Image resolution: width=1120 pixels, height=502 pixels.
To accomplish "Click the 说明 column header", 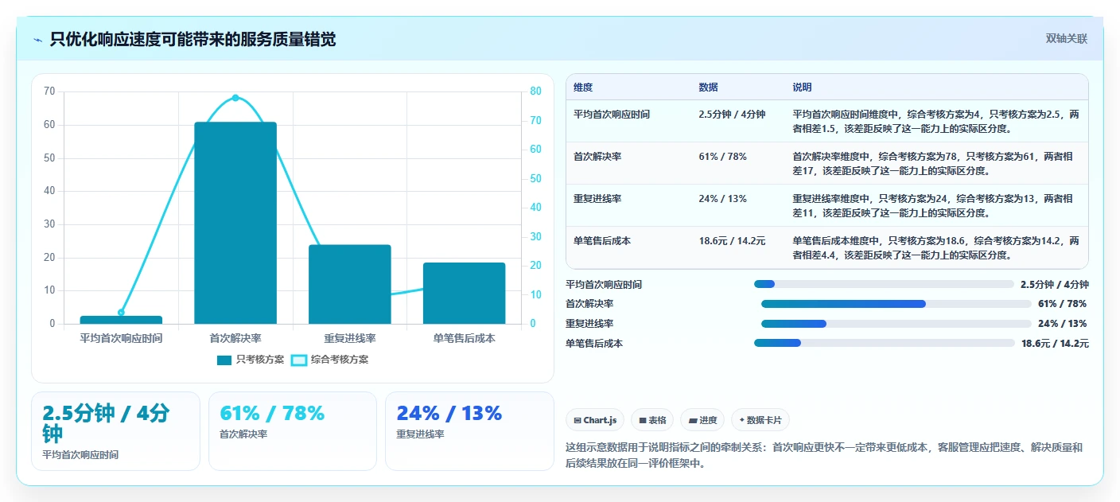I will click(x=802, y=87).
